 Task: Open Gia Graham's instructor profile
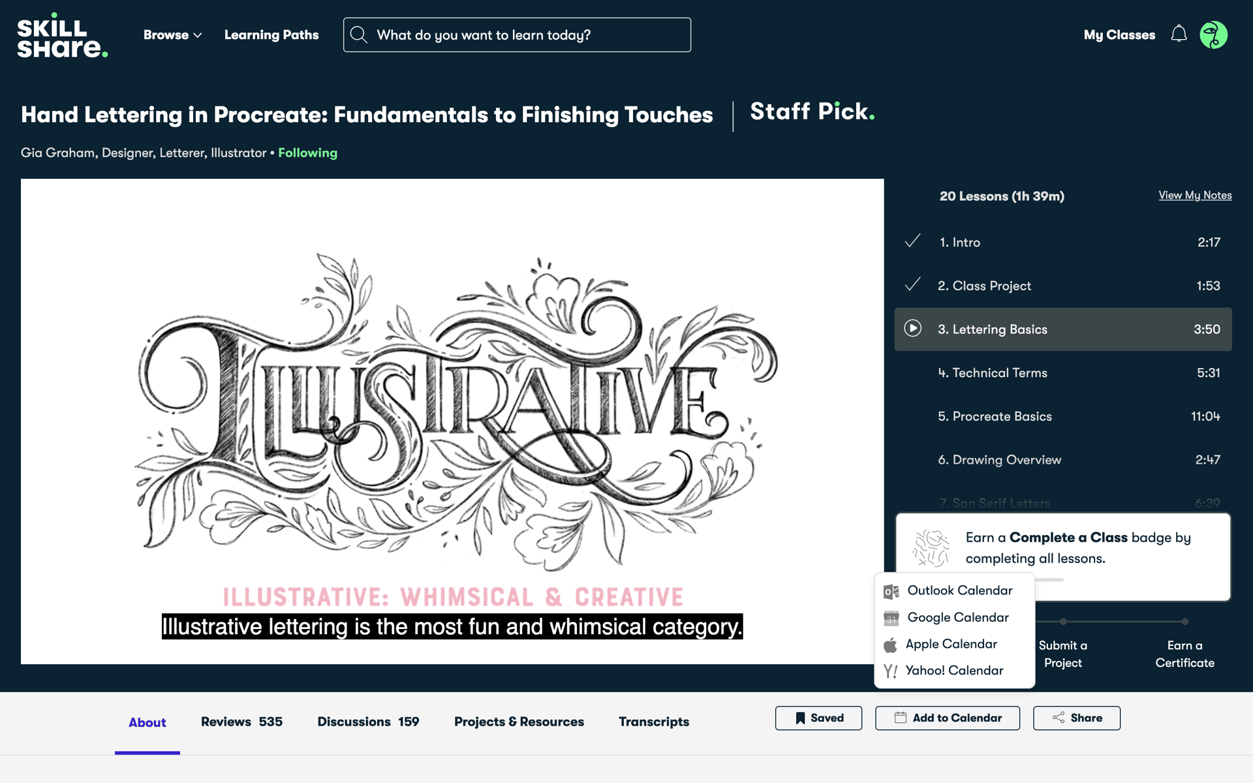click(x=144, y=153)
